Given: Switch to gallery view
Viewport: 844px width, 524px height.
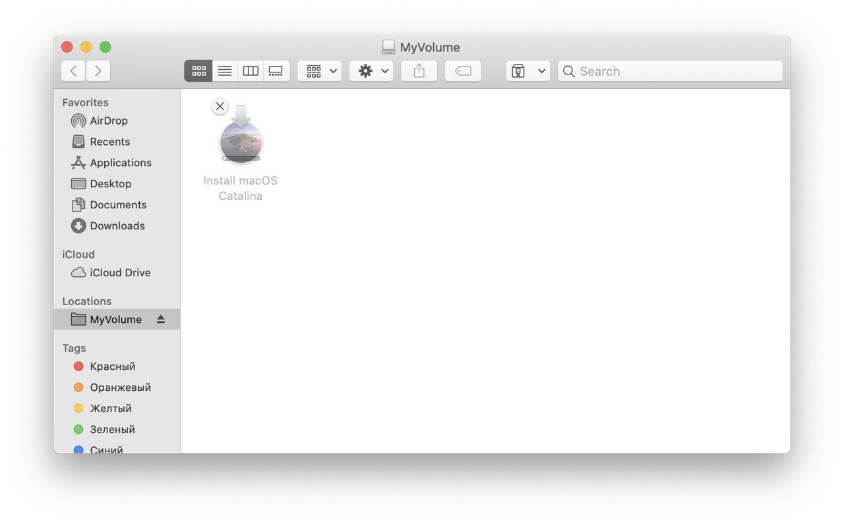Looking at the screenshot, I should point(276,71).
